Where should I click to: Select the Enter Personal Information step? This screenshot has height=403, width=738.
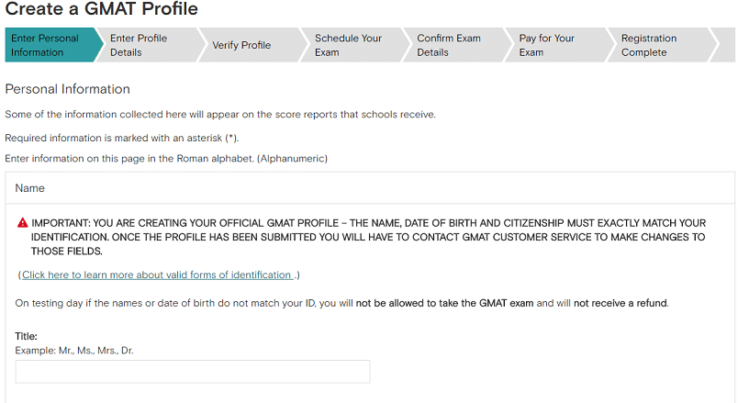click(x=45, y=45)
